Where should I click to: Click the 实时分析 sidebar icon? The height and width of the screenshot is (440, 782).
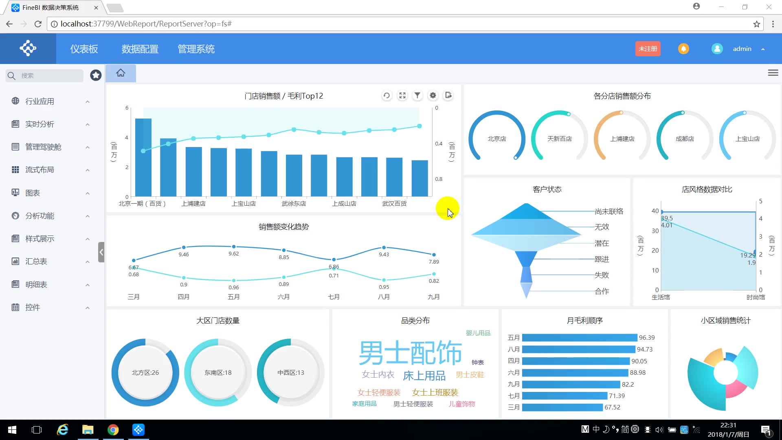pyautogui.click(x=15, y=123)
